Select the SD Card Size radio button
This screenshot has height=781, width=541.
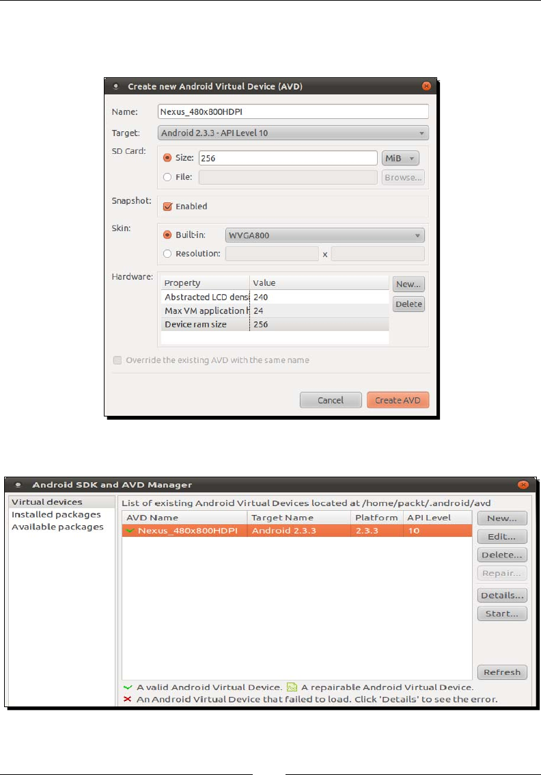tap(167, 158)
